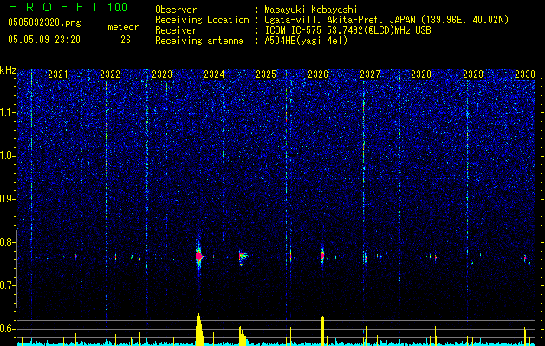Click the 0.9 kHz axis label
Image resolution: width=545 pixels, height=346 pixels.
point(8,199)
